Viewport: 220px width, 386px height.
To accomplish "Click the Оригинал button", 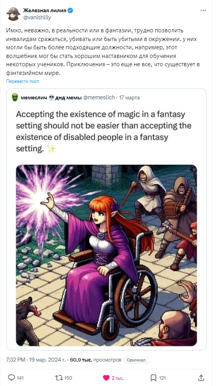I will (x=136, y=360).
